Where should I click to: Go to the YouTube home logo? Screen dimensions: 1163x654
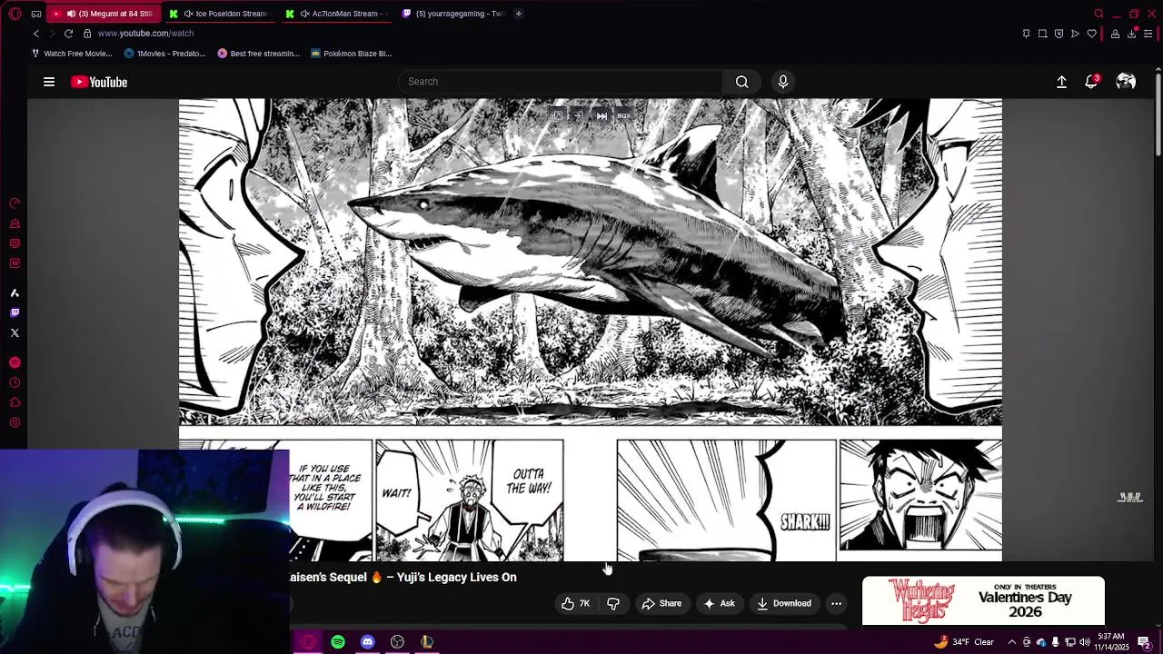pyautogui.click(x=99, y=82)
